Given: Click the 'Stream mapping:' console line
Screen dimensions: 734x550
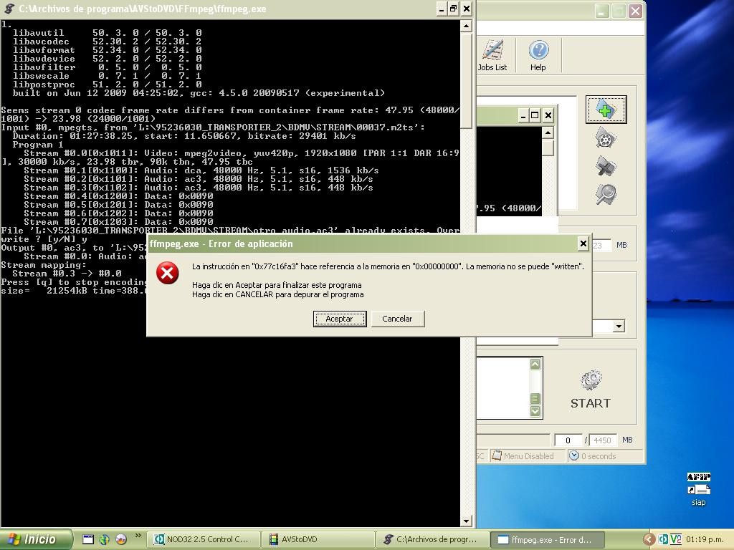Looking at the screenshot, I should pyautogui.click(x=44, y=265).
